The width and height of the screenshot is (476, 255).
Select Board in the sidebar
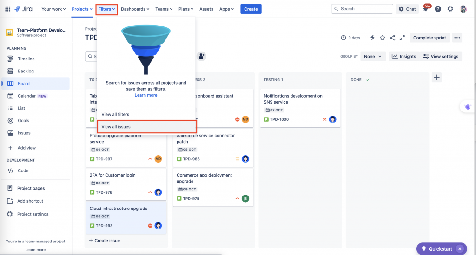tap(35, 84)
